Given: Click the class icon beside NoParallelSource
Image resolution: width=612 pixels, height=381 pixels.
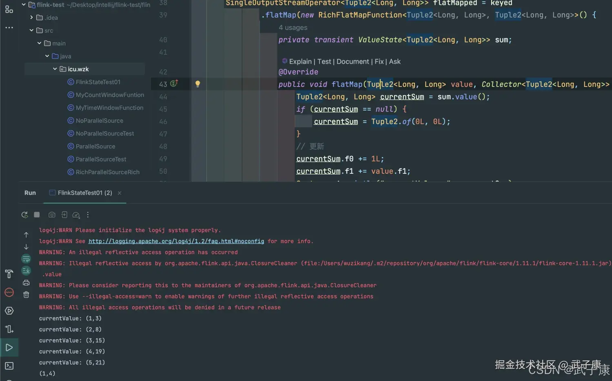Looking at the screenshot, I should click(x=71, y=121).
